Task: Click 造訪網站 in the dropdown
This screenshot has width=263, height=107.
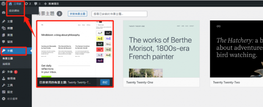Action: click(14, 11)
